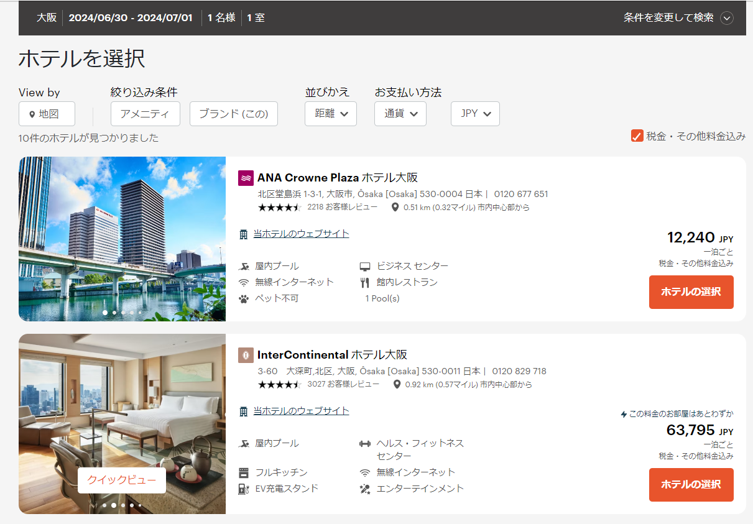753x524 pixels.
Task: Open the アメニティ filter
Action: (146, 114)
